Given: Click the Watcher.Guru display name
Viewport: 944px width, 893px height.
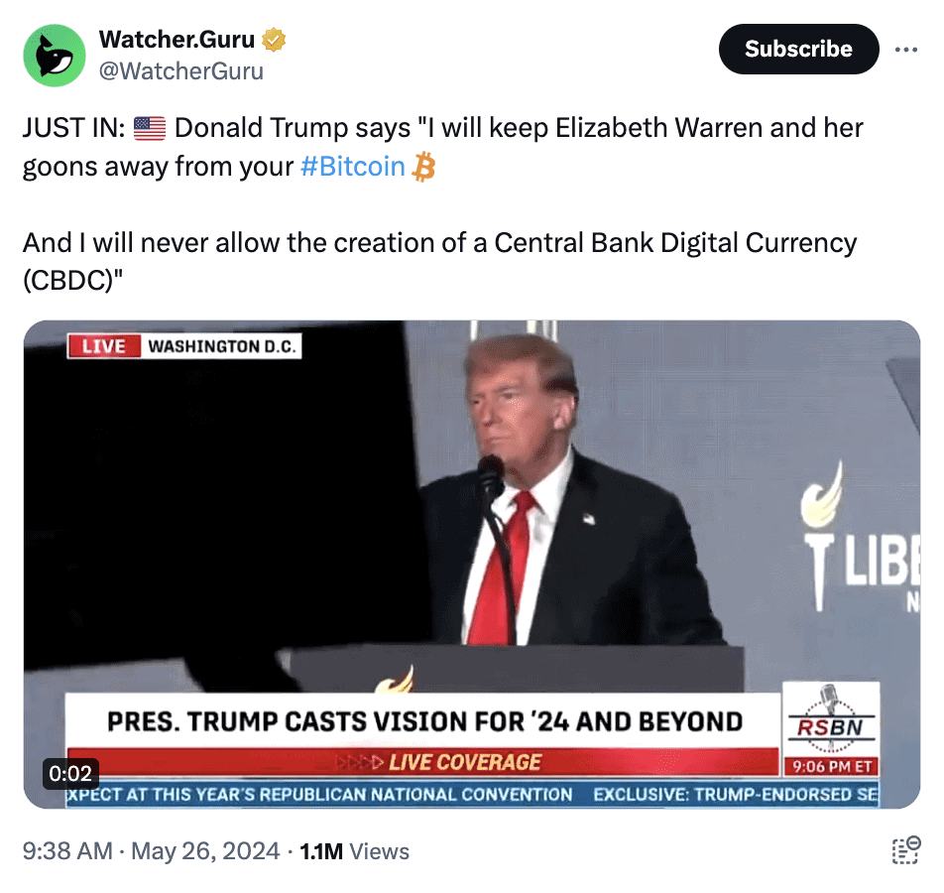Looking at the screenshot, I should [x=177, y=40].
